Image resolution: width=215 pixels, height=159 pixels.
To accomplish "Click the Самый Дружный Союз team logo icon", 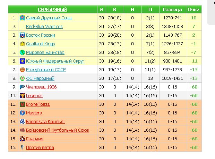I will [x=22, y=18].
